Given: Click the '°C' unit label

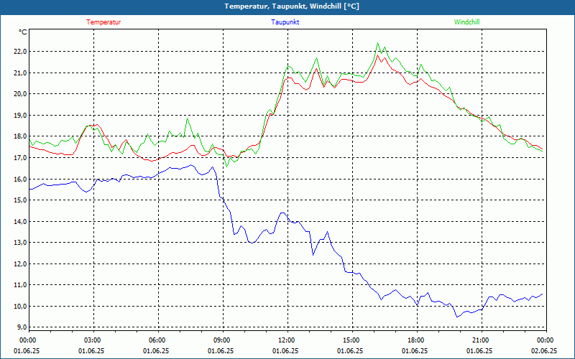Looking at the screenshot, I should pyautogui.click(x=23, y=32).
